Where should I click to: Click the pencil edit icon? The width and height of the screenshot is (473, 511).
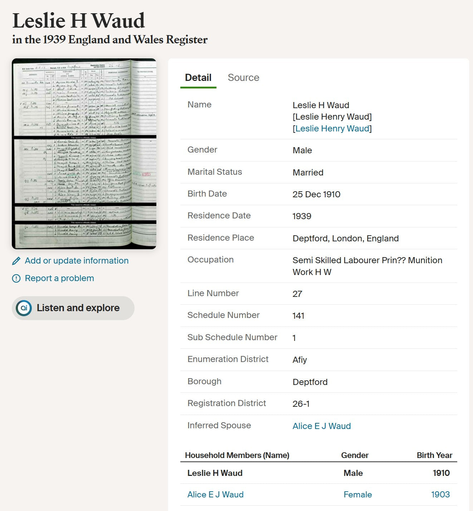click(16, 261)
